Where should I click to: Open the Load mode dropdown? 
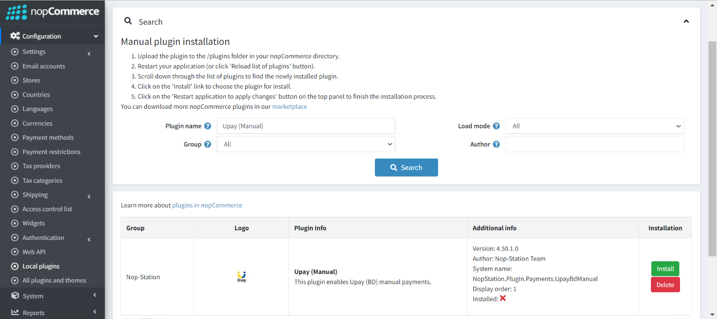click(594, 126)
